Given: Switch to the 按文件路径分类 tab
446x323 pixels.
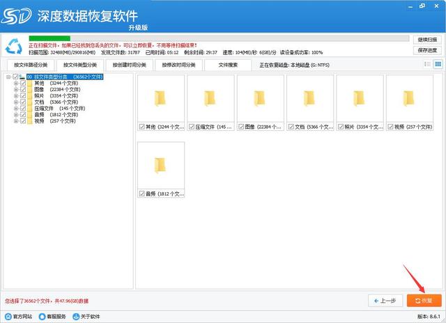Looking at the screenshot, I should click(x=31, y=65).
